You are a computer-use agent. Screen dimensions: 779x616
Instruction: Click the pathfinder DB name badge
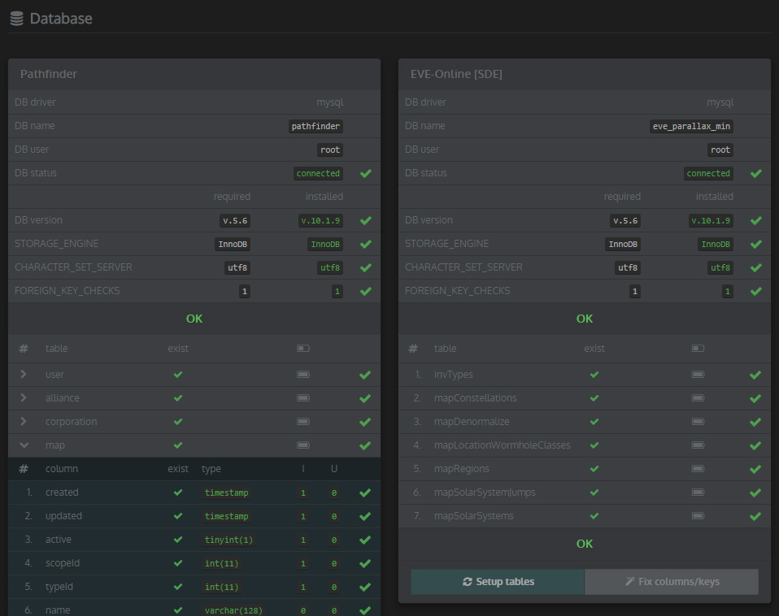(x=316, y=126)
